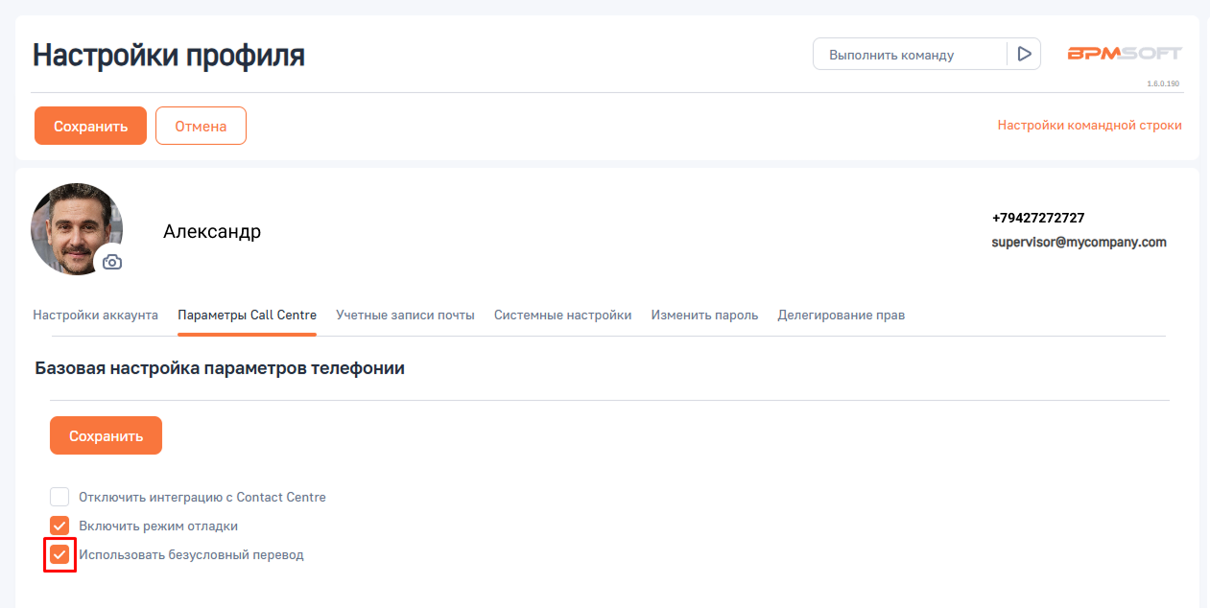Click the BPMSoft logo
The width and height of the screenshot is (1210, 608).
click(x=1125, y=54)
